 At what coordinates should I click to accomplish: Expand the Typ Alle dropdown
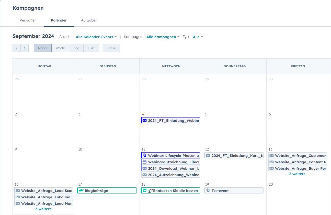pos(198,37)
